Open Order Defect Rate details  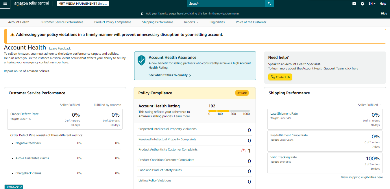(x=25, y=114)
